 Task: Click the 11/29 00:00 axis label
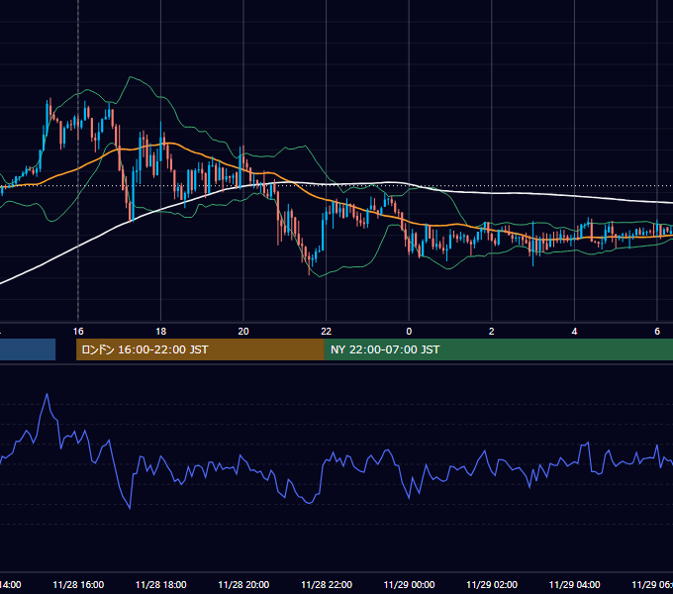click(x=409, y=584)
